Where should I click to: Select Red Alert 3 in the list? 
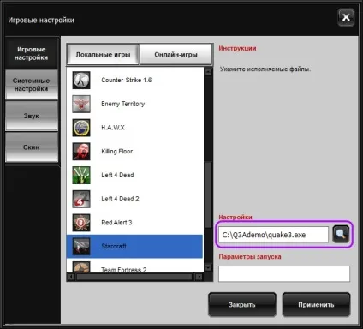pos(135,223)
